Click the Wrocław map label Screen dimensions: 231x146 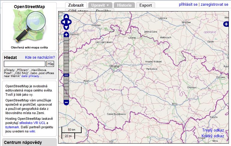186,22
